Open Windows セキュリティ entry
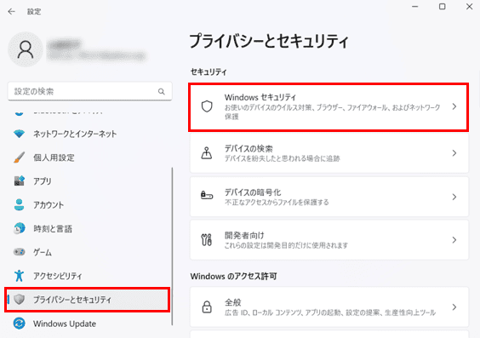This screenshot has width=480, height=338. click(x=329, y=107)
